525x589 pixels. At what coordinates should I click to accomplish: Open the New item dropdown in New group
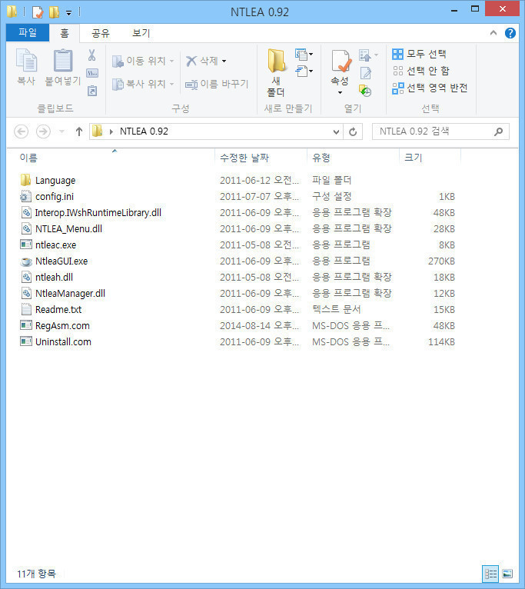[304, 55]
